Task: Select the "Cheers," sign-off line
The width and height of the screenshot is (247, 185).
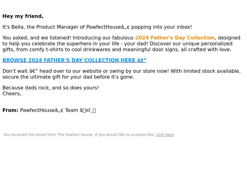Action: (12, 94)
